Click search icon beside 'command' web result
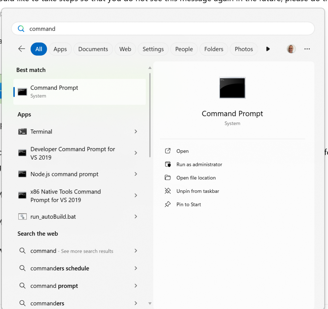 22,251
